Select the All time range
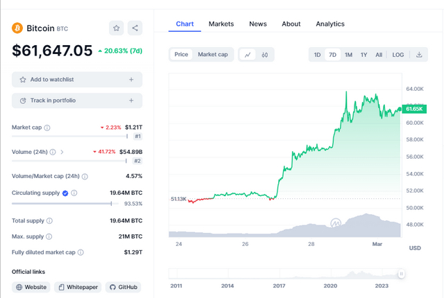Screen dimensions: 444x298 tap(379, 55)
